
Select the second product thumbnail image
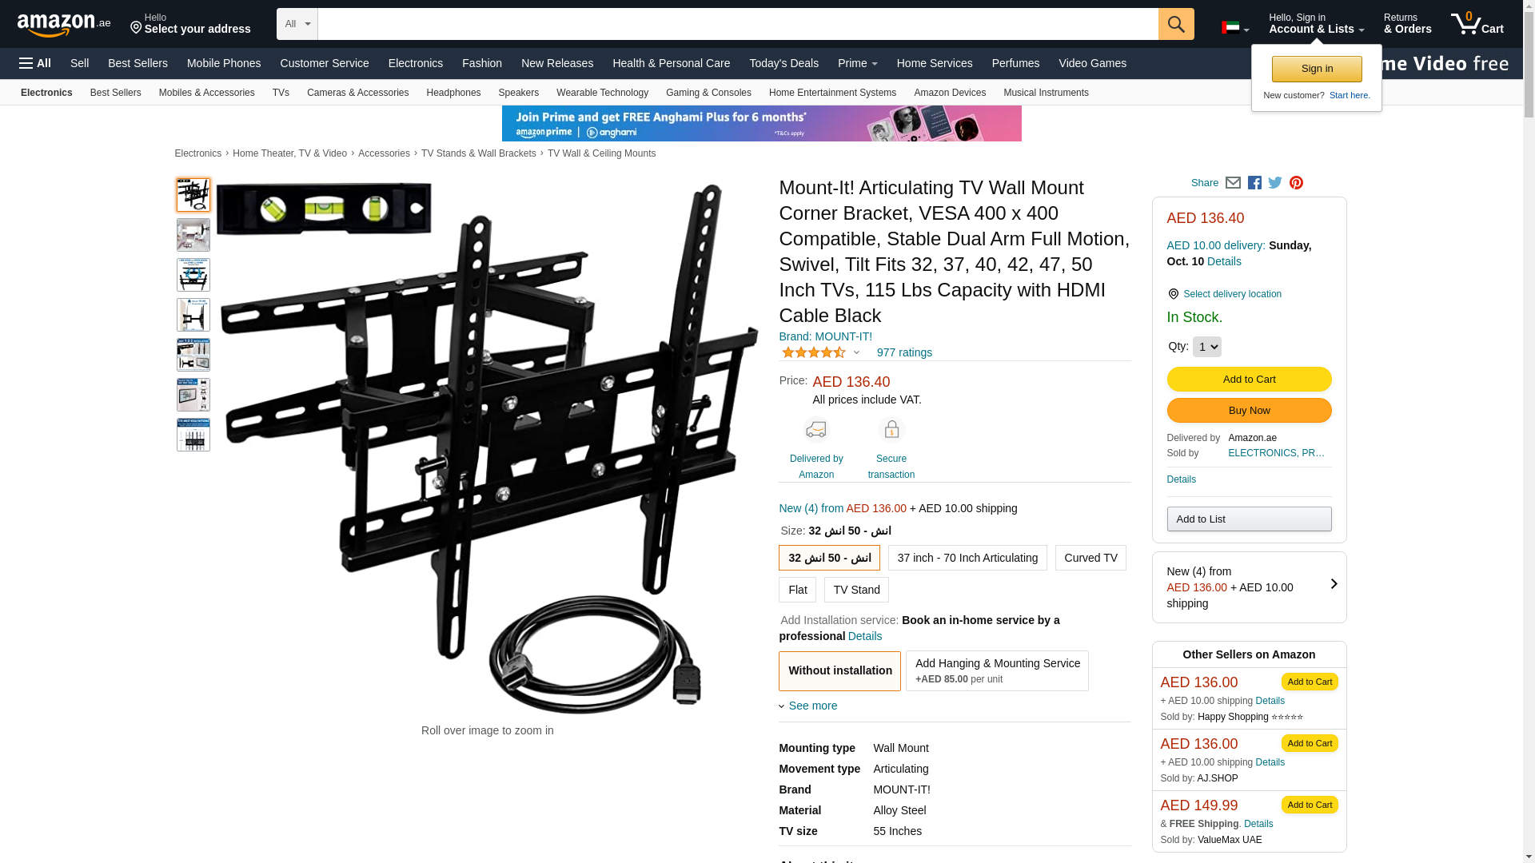pyautogui.click(x=193, y=235)
